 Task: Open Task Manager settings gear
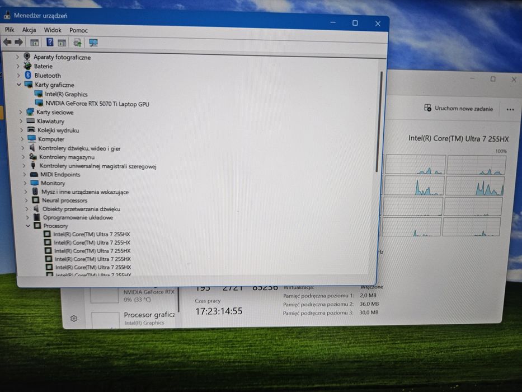click(74, 318)
